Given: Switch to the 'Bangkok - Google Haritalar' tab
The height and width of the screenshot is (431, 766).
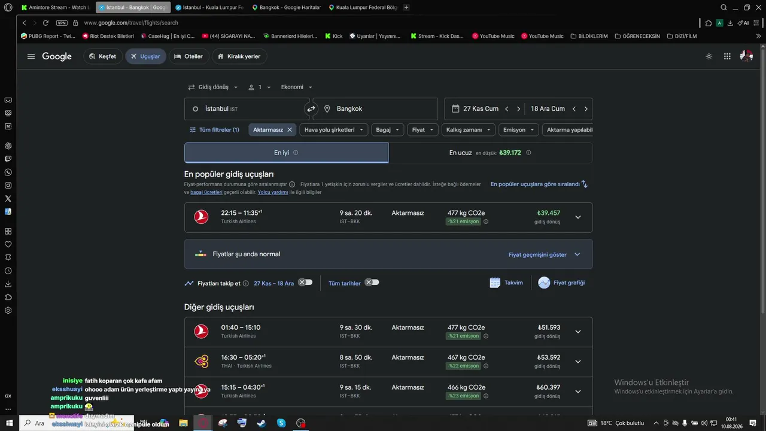Looking at the screenshot, I should pyautogui.click(x=286, y=7).
